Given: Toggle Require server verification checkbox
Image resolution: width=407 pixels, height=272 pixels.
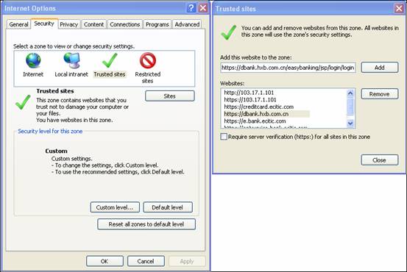Looking at the screenshot, I should 224,137.
